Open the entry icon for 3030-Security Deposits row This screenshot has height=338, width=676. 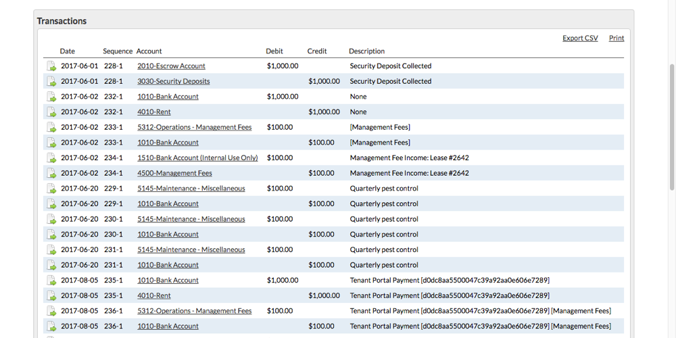click(x=51, y=82)
